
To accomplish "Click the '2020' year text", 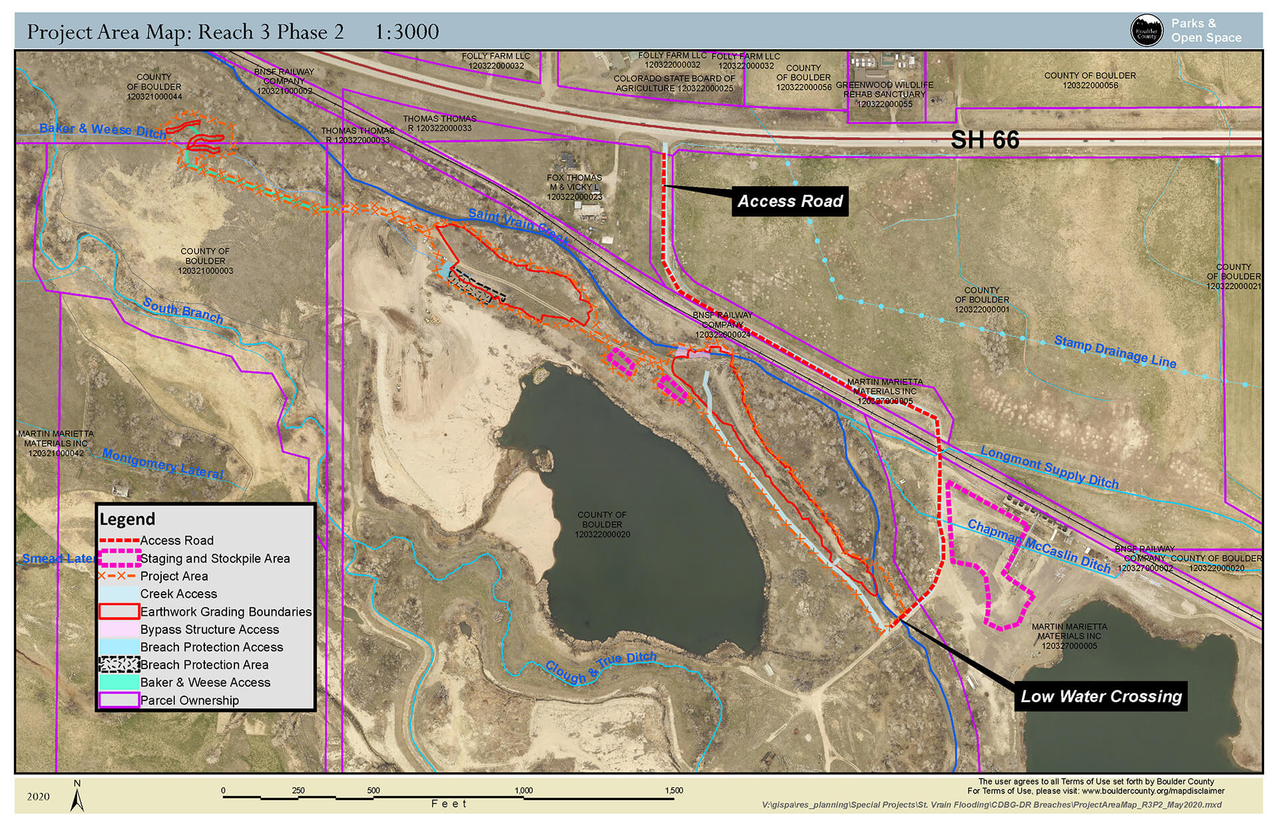I will coord(38,797).
